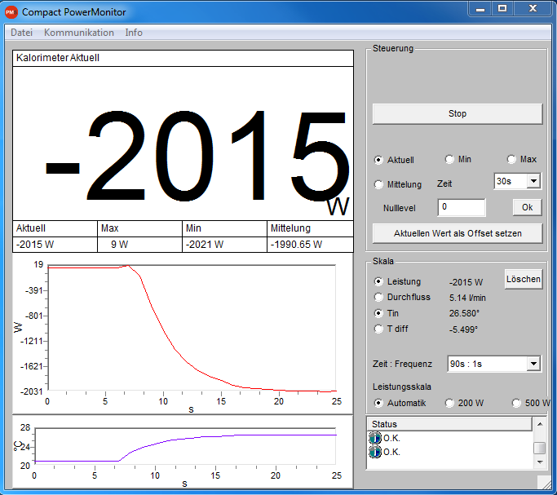Select the T diff scale option
The height and width of the screenshot is (495, 557).
378,329
